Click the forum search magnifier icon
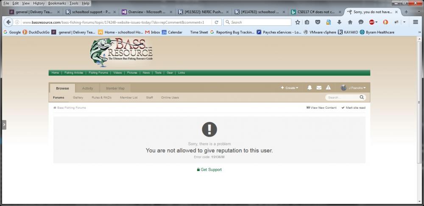Image resolution: width=424 pixels, height=206 pixels. click(362, 97)
